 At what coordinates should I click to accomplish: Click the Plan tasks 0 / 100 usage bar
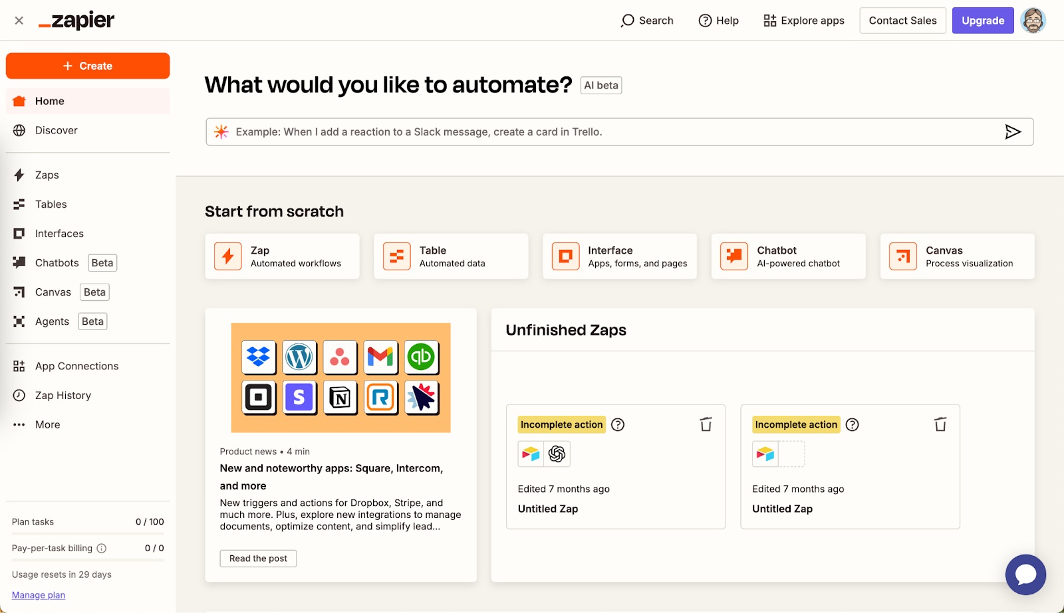[x=88, y=533]
